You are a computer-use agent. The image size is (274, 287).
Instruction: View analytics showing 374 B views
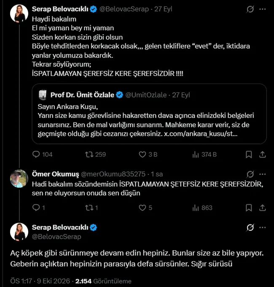[196, 154]
